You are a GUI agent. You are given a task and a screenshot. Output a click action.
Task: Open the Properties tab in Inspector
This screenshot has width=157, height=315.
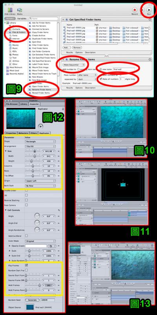tap(11, 133)
